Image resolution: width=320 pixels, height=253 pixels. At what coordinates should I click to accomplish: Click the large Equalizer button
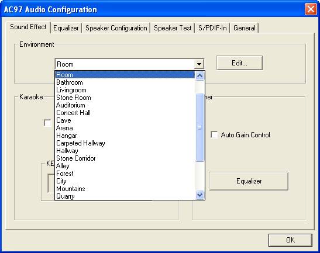(x=249, y=181)
